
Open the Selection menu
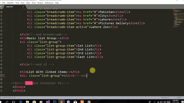(x=10, y=3)
